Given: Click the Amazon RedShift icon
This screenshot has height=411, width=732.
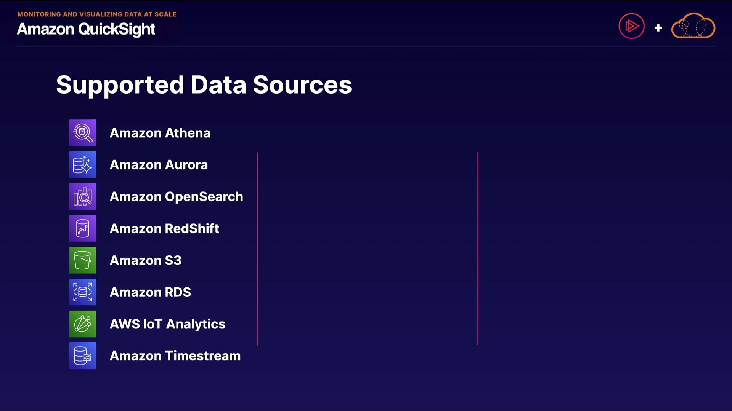Looking at the screenshot, I should tap(82, 228).
